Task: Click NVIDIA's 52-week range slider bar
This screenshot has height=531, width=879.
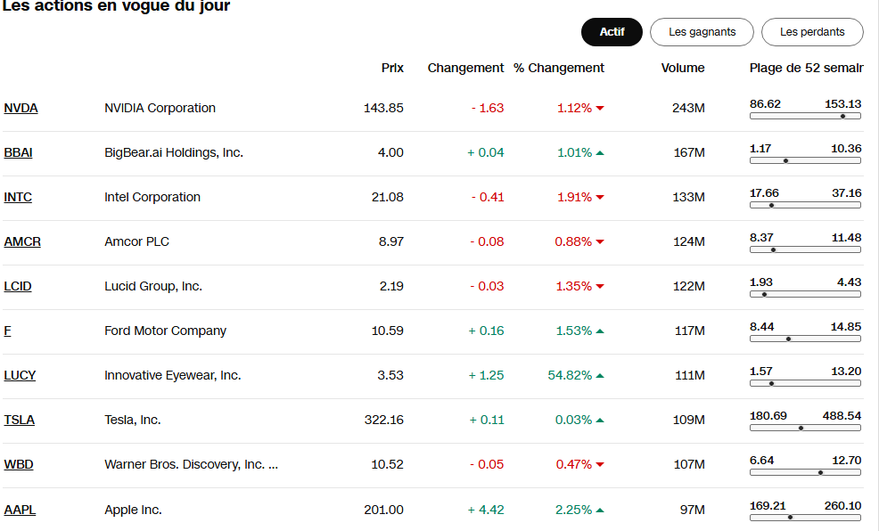Action: click(x=805, y=116)
